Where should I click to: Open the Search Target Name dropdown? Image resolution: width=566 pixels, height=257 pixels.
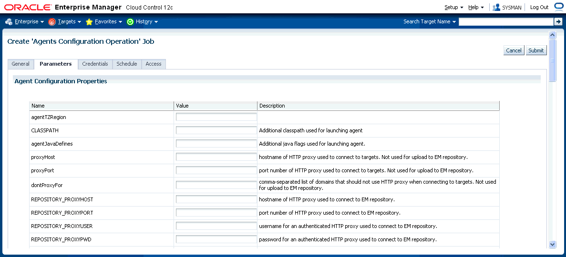point(430,21)
